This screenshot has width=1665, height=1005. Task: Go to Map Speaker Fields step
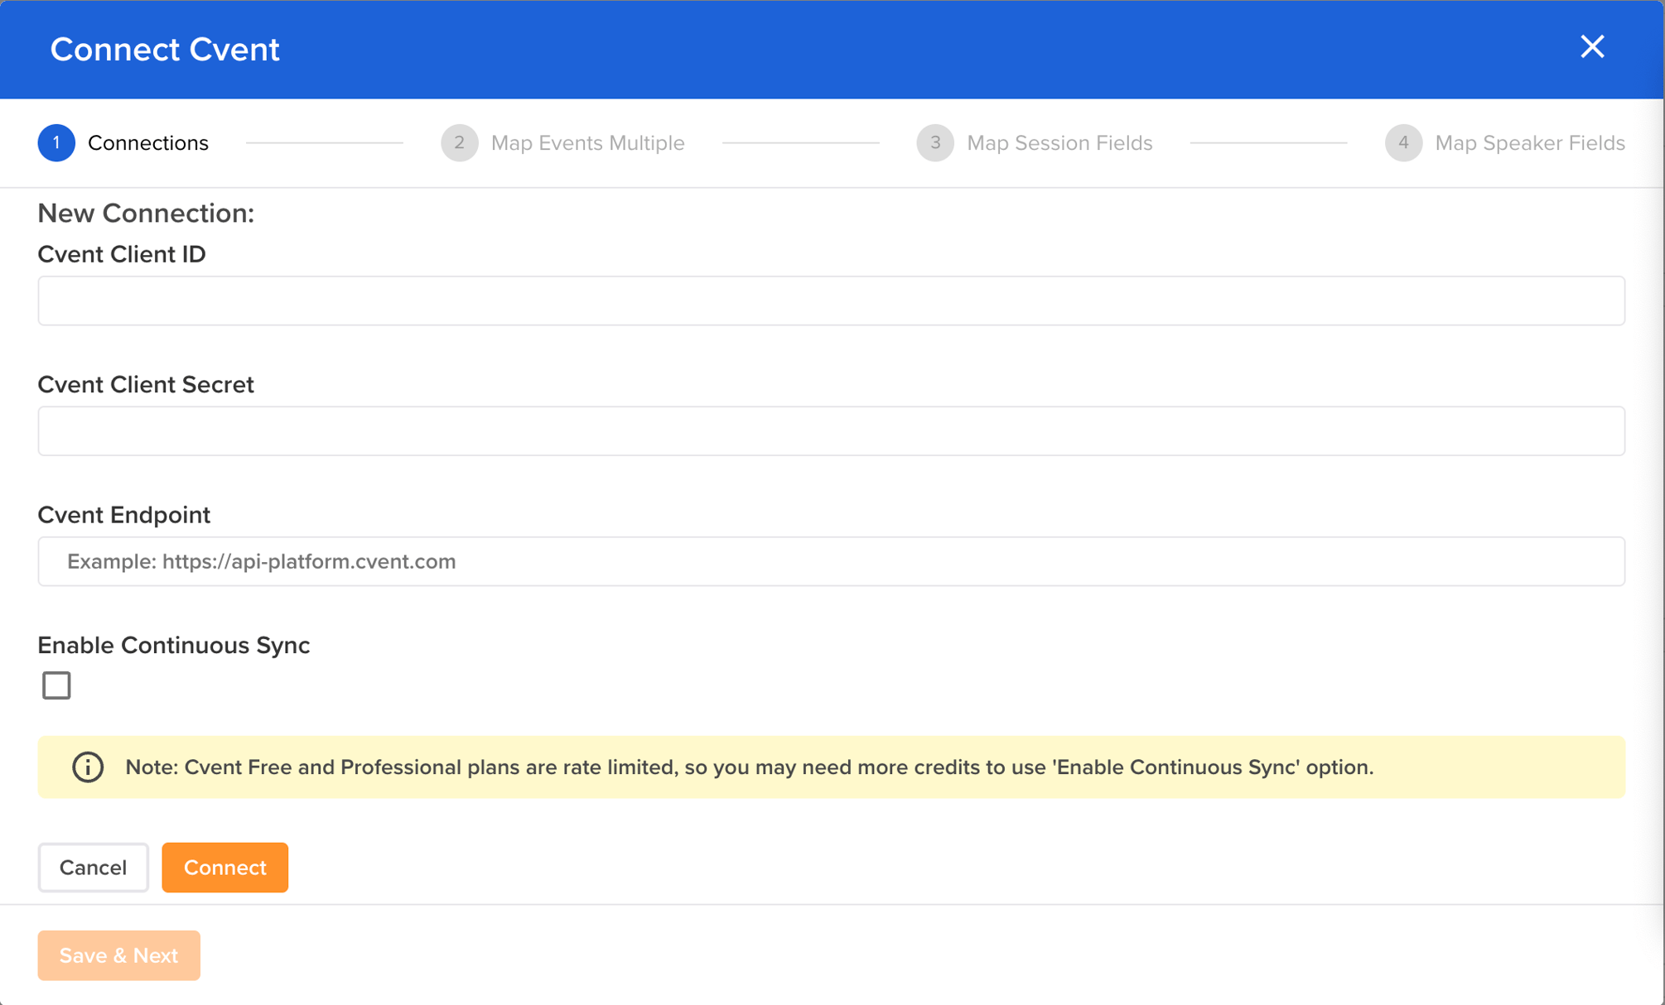(x=1529, y=142)
